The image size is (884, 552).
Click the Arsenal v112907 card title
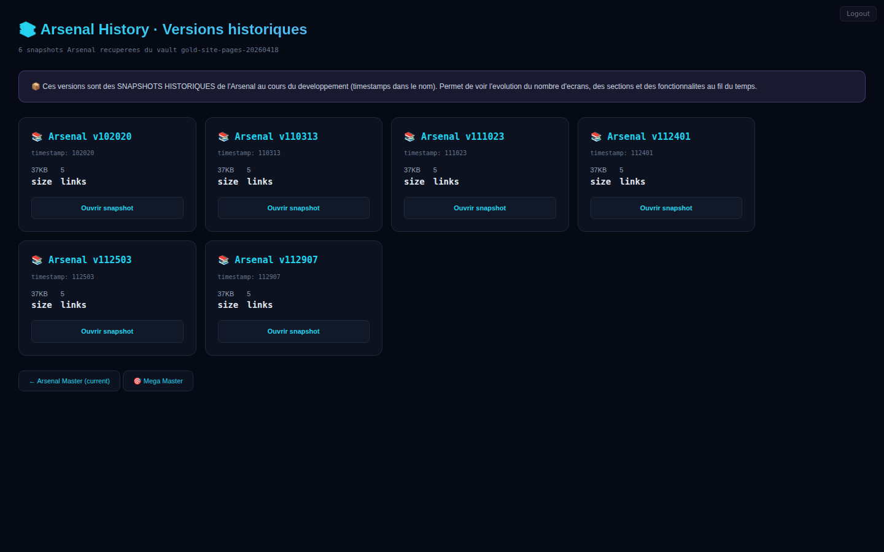pos(276,260)
